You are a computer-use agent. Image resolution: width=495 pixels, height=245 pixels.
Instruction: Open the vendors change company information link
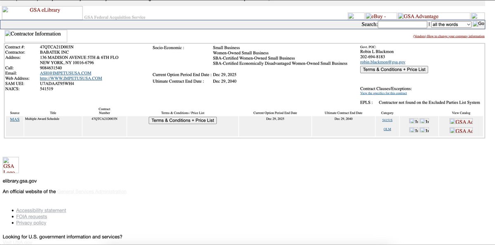click(x=449, y=36)
